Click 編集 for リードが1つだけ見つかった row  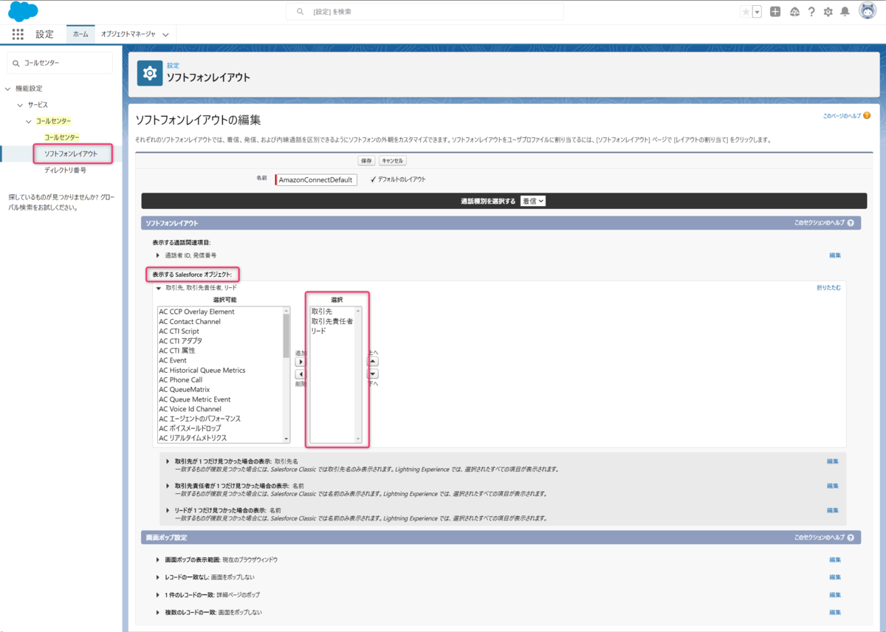click(833, 510)
